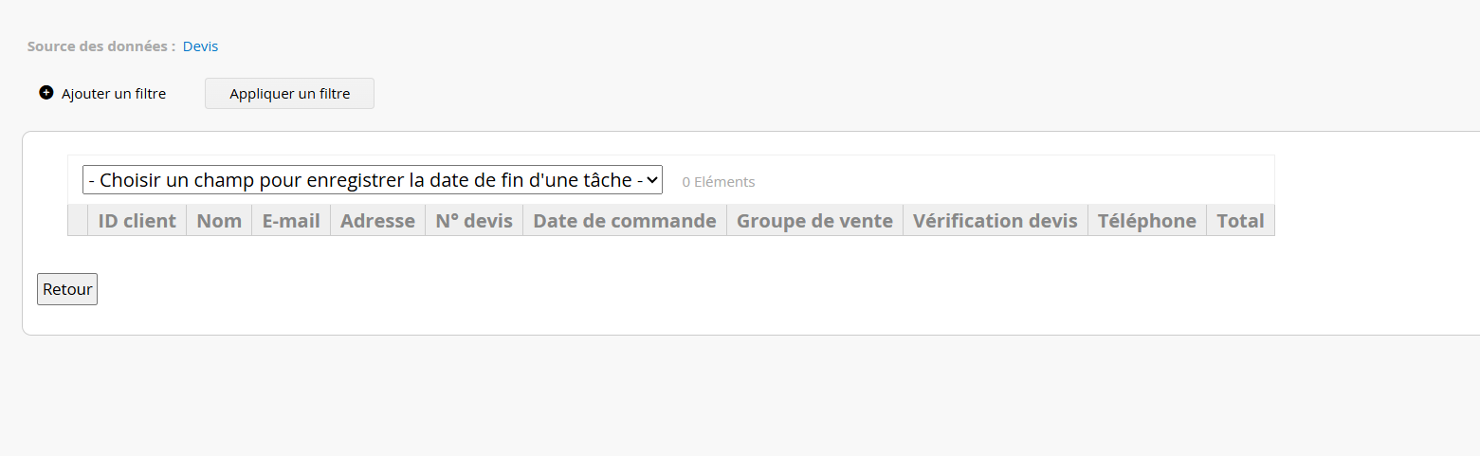
Task: Open the Choisir un champ dropdown
Action: (x=373, y=180)
